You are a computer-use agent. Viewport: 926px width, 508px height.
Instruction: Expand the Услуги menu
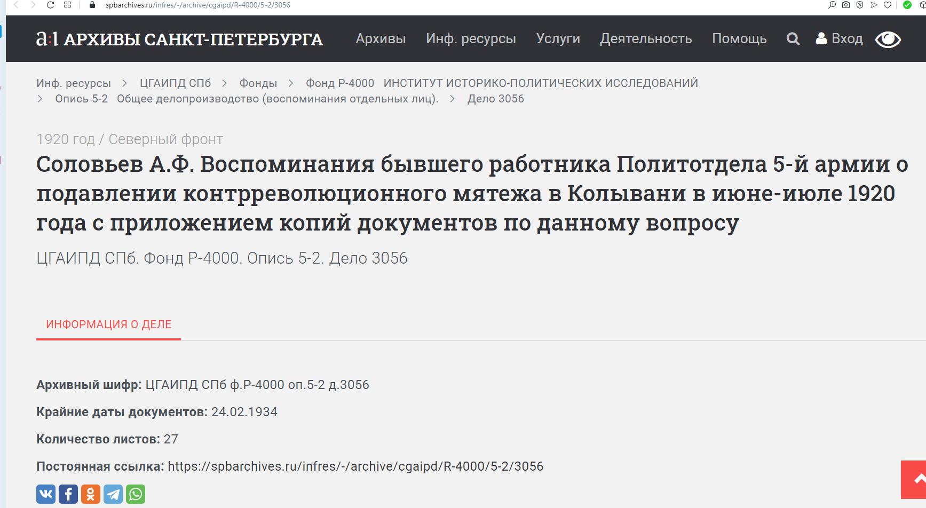coord(558,39)
